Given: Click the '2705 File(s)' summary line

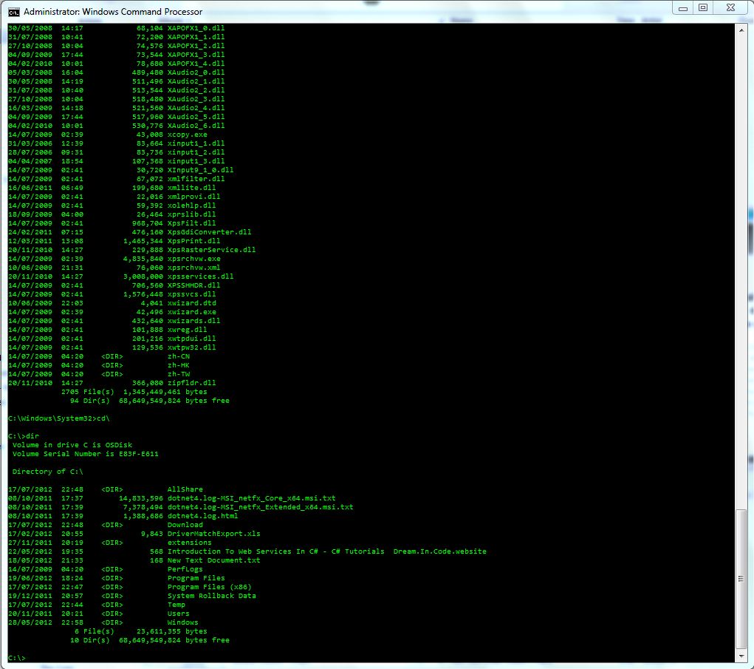Looking at the screenshot, I should tap(134, 393).
